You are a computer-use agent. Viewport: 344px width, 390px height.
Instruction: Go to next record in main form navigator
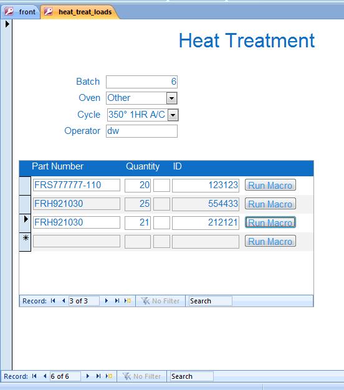[87, 376]
